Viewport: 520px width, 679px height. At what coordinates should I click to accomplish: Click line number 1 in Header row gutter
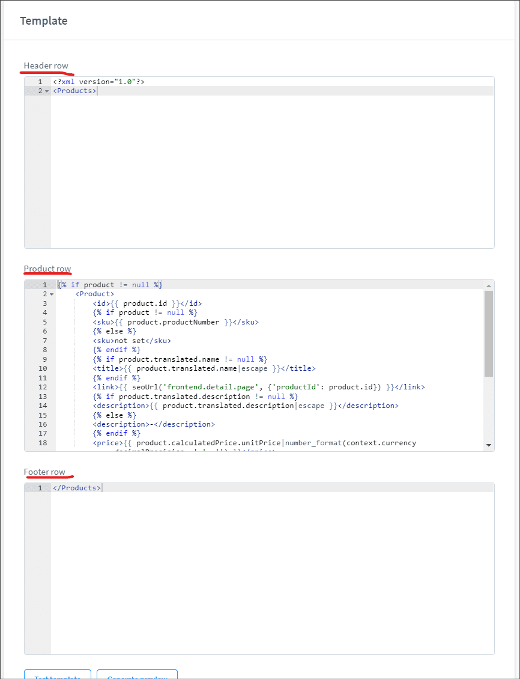point(40,81)
